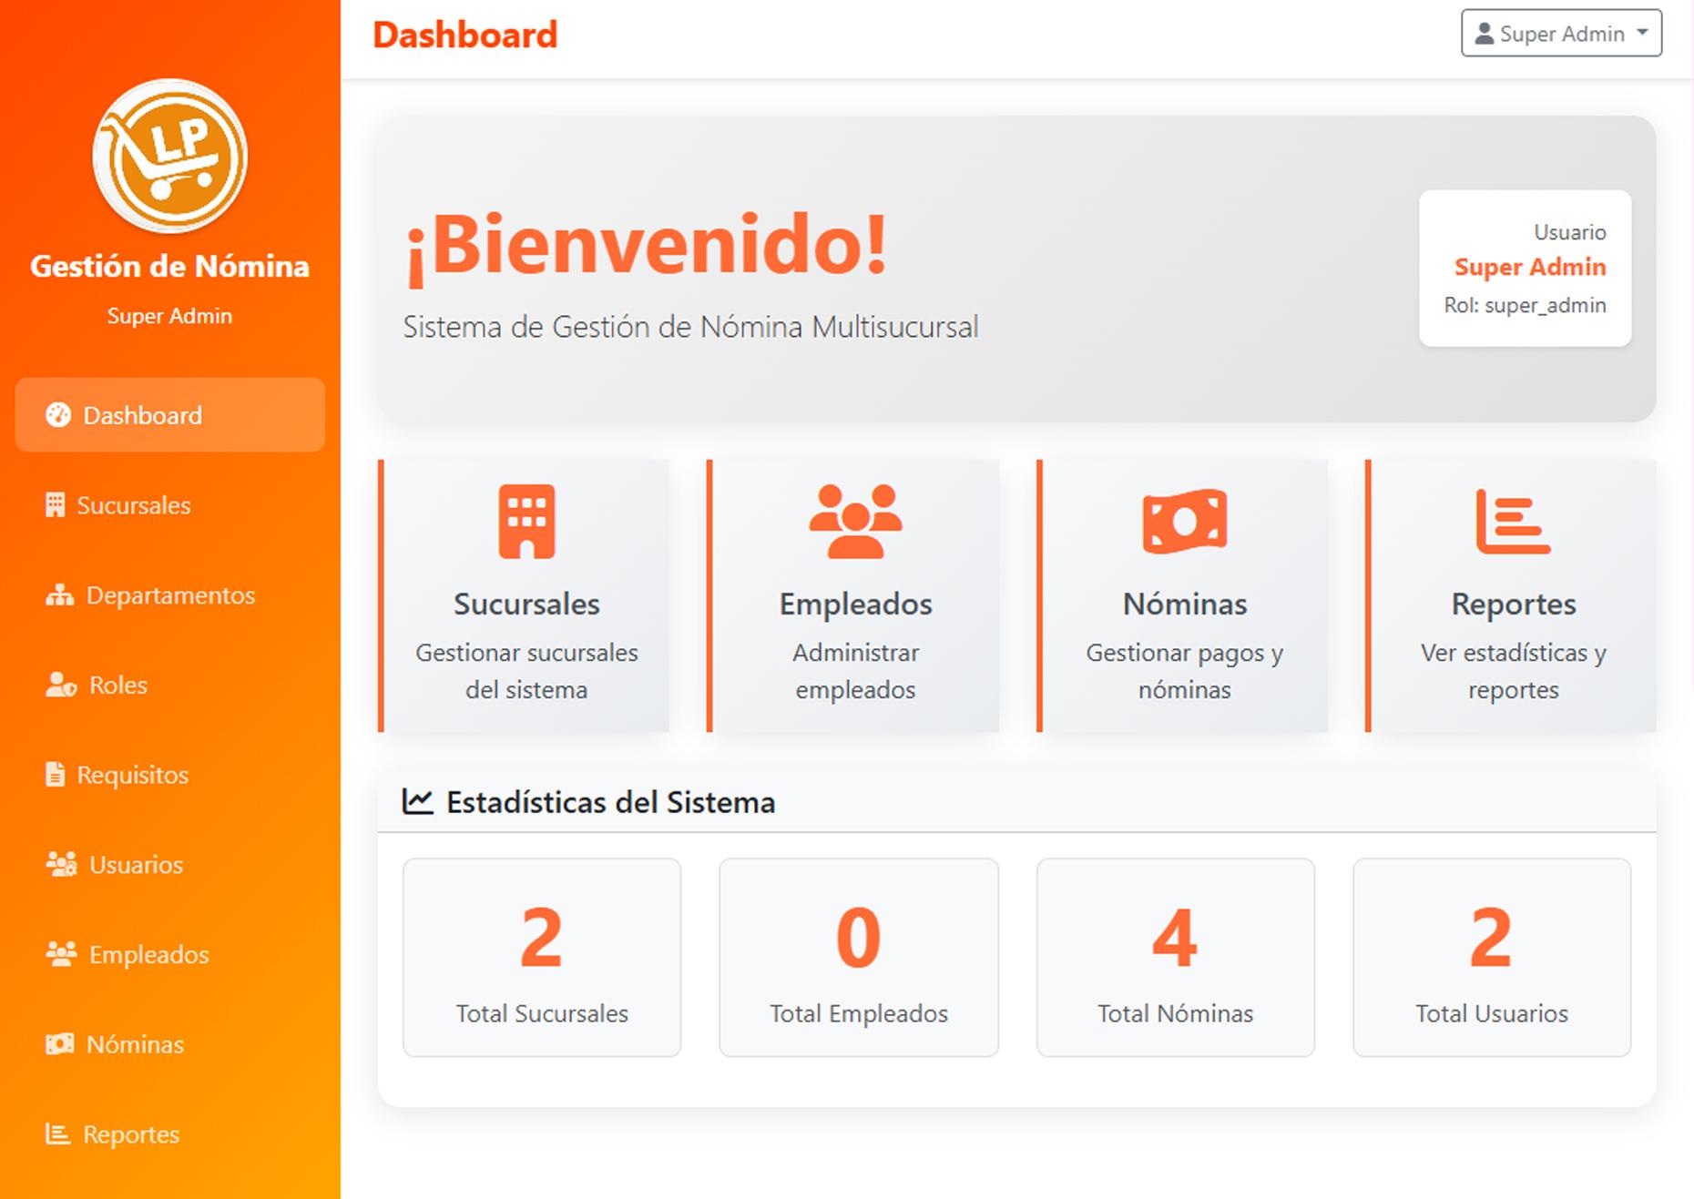The height and width of the screenshot is (1199, 1694).
Task: Go to Empleados in the sidebar
Action: tap(170, 954)
